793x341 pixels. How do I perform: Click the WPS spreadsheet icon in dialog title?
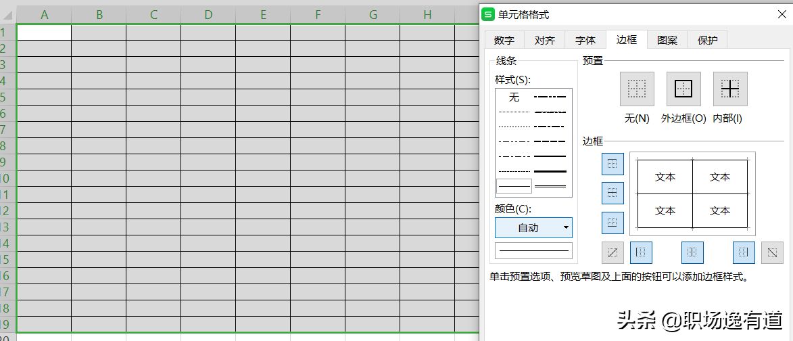(488, 15)
